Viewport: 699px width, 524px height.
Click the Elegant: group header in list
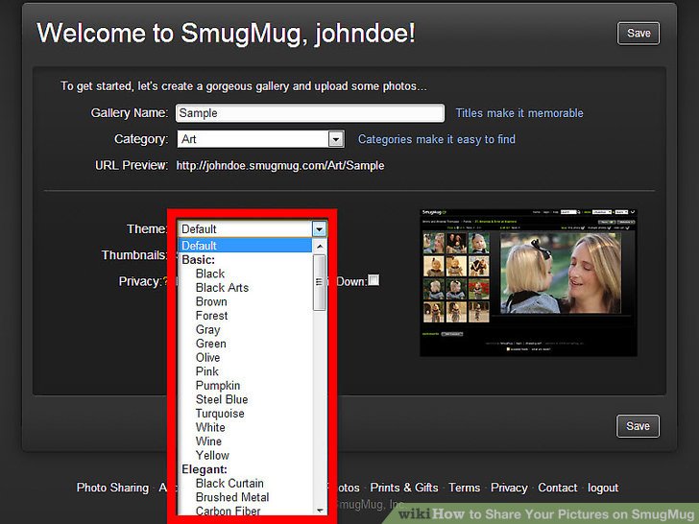coord(205,469)
